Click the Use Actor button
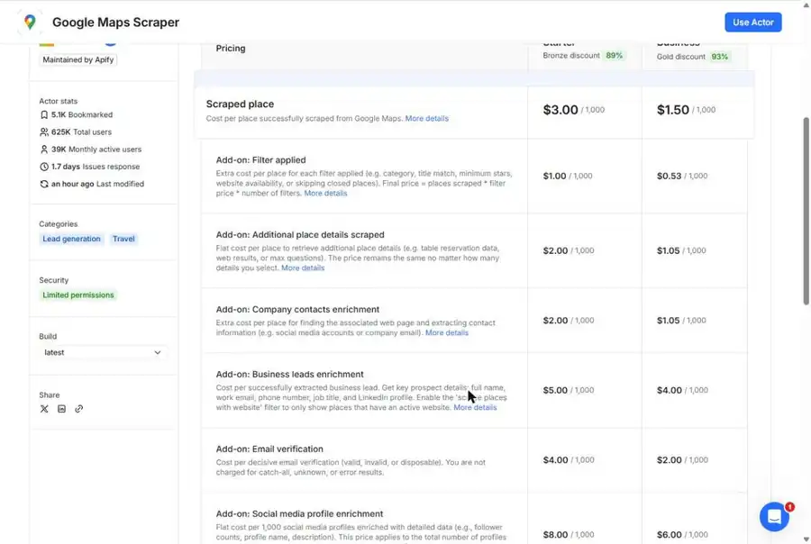Viewport: 811px width, 544px height. 753,23
